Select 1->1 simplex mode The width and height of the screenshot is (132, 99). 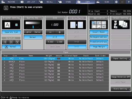coord(77,47)
